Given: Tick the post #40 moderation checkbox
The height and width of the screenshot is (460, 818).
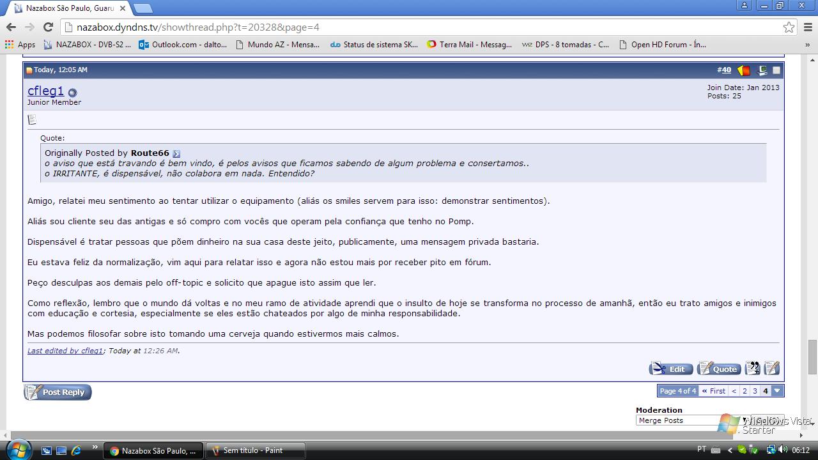Looking at the screenshot, I should coord(776,70).
